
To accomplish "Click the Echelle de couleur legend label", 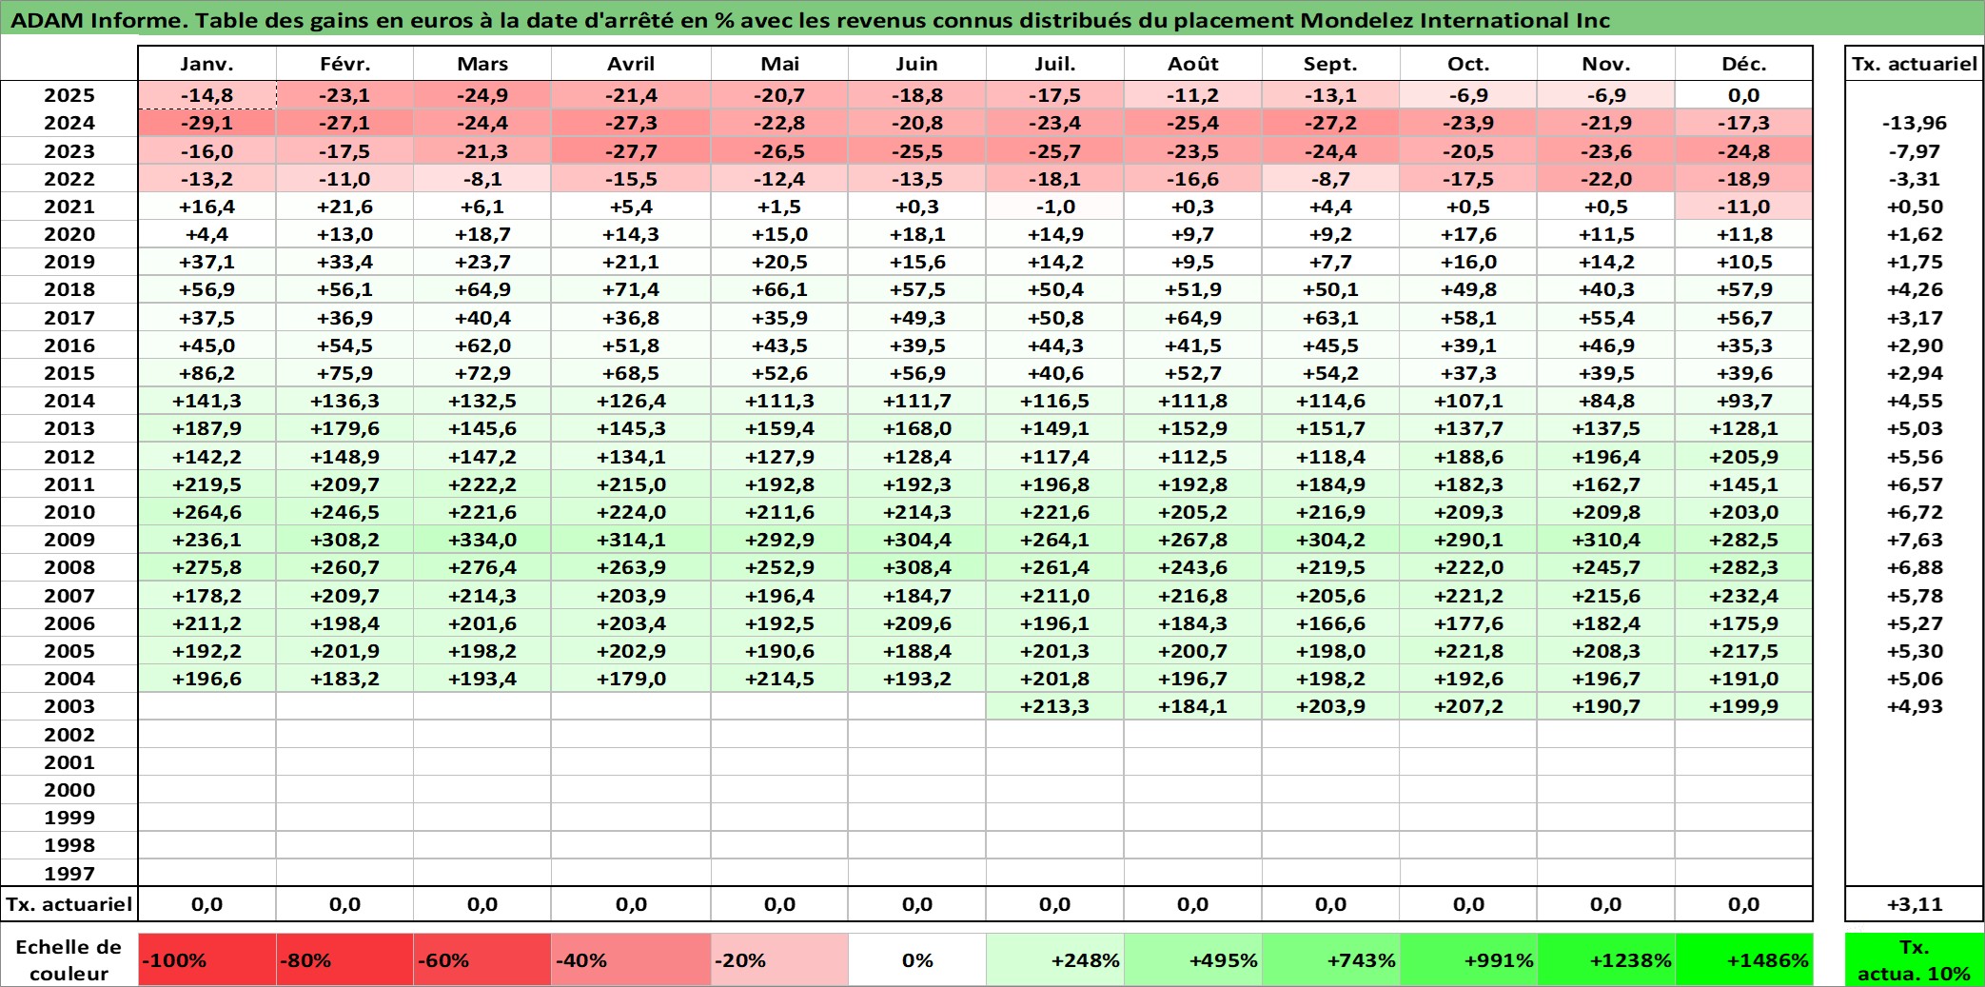I will pyautogui.click(x=69, y=959).
